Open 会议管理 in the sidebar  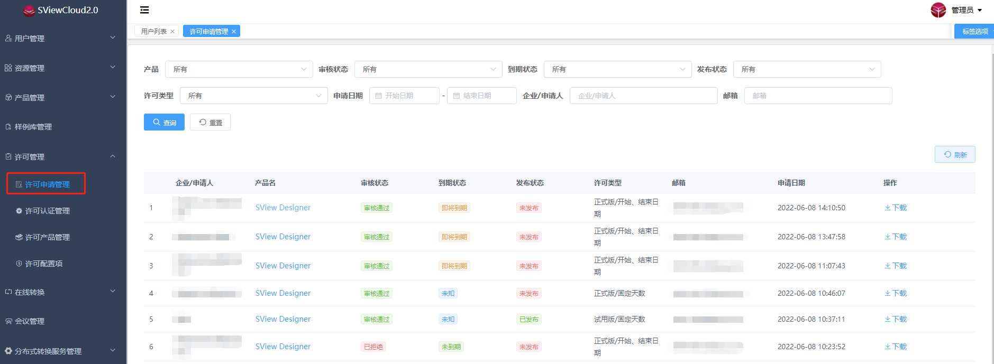pos(63,321)
